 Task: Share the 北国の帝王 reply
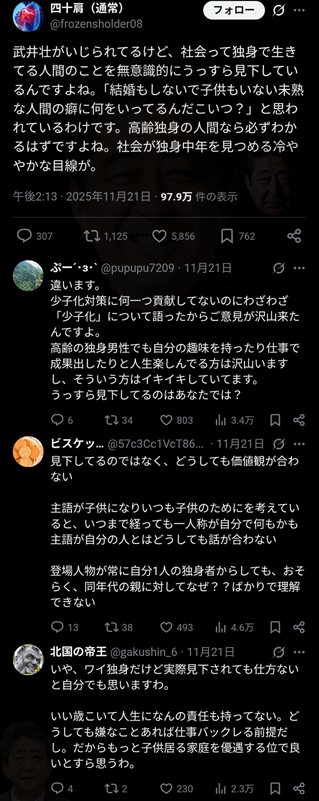click(299, 789)
